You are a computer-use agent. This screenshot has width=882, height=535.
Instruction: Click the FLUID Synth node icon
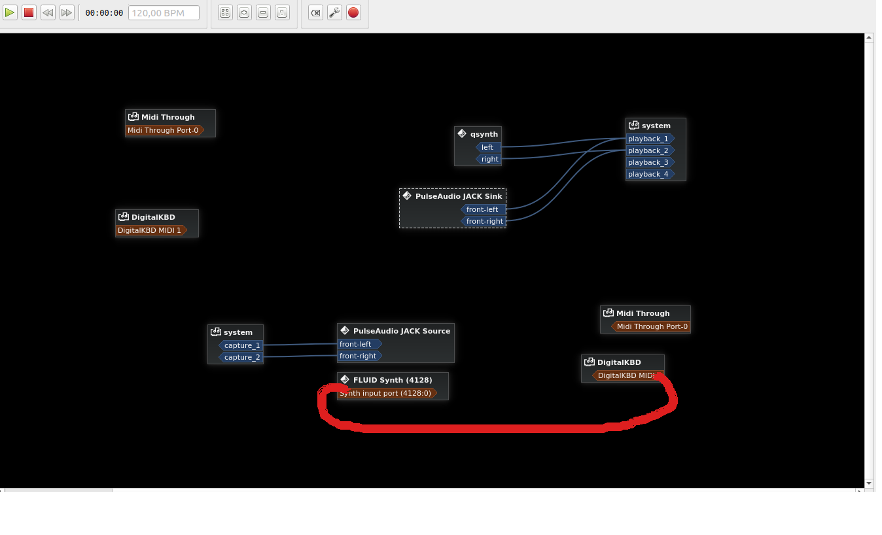tap(345, 380)
